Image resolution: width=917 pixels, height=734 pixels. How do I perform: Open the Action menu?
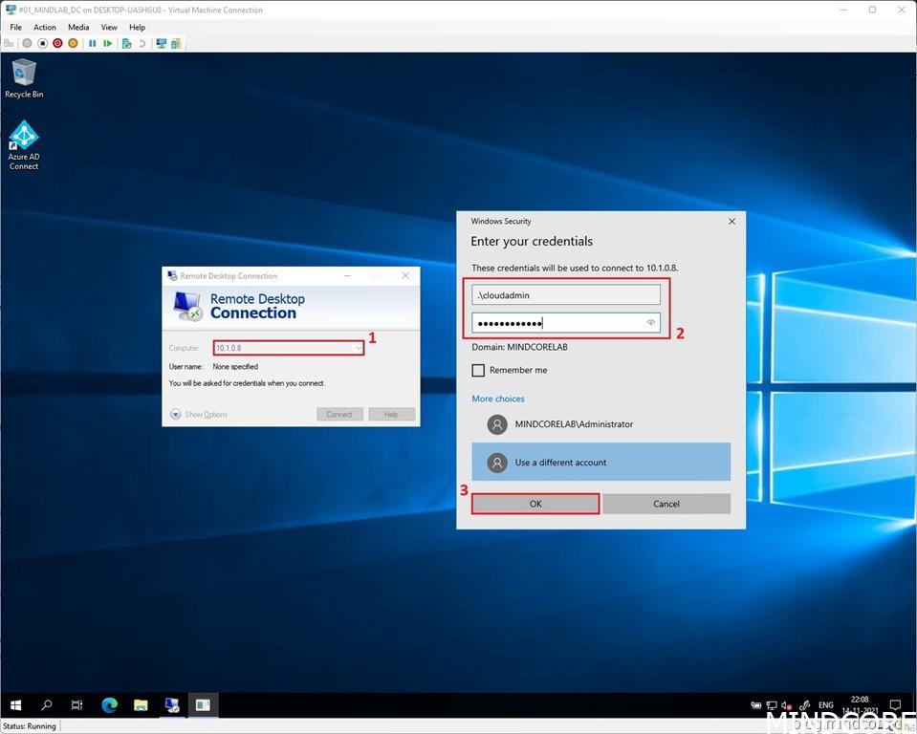pos(45,27)
